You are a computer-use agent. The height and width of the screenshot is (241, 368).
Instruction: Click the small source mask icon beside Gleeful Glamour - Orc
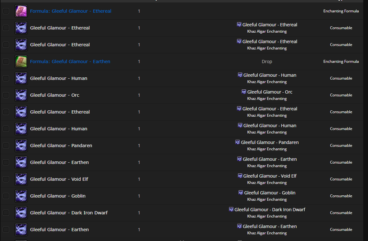click(244, 92)
